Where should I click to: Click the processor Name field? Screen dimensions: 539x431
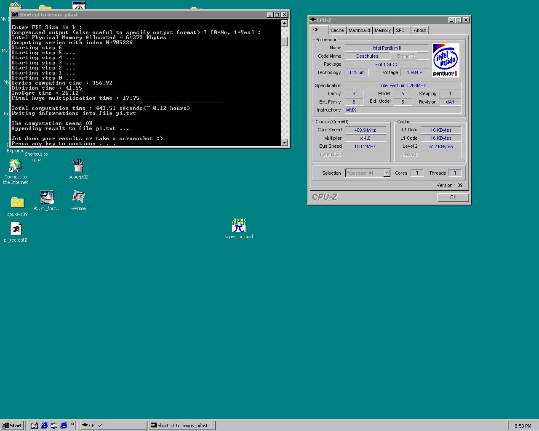click(387, 48)
